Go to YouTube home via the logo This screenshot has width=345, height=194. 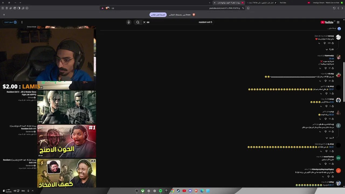point(327,22)
